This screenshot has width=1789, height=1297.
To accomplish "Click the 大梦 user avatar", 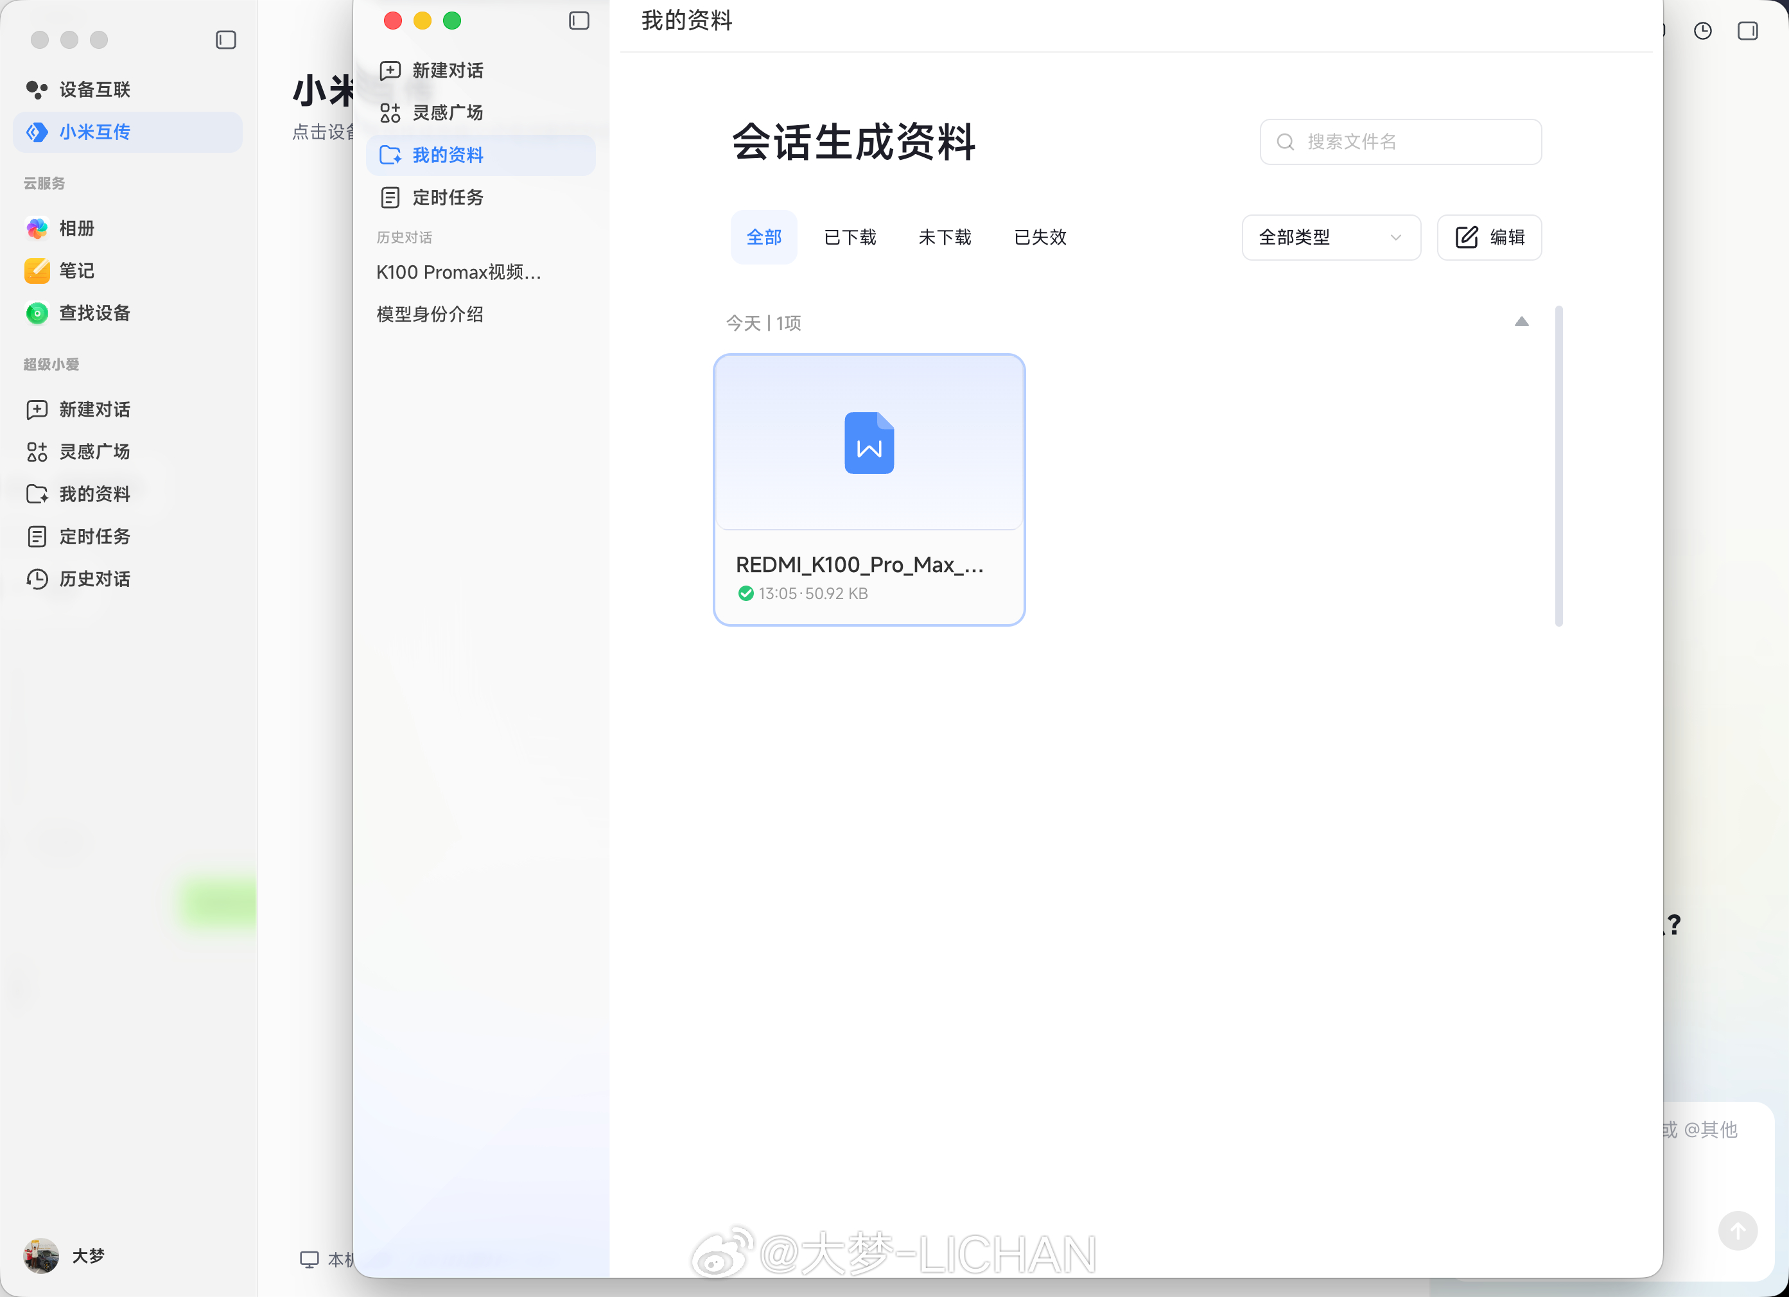I will [41, 1256].
